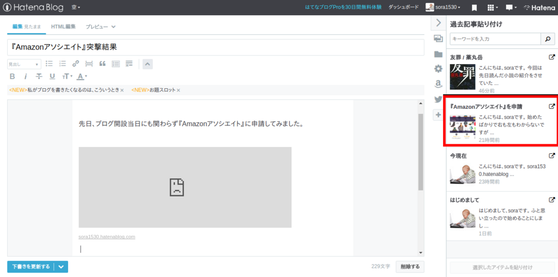
Task: Collapse the sidebar with arrow icon
Action: click(439, 23)
